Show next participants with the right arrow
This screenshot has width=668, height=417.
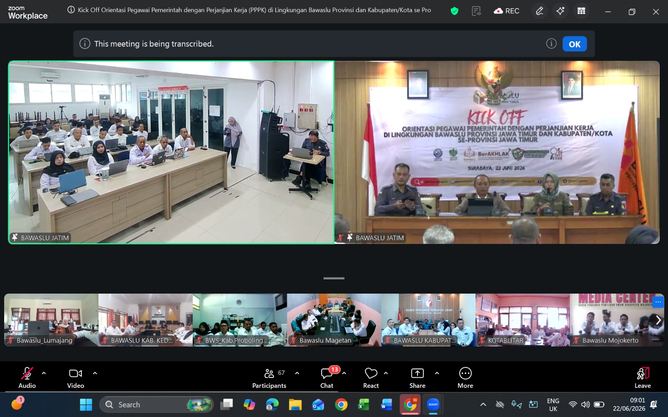pos(658,320)
